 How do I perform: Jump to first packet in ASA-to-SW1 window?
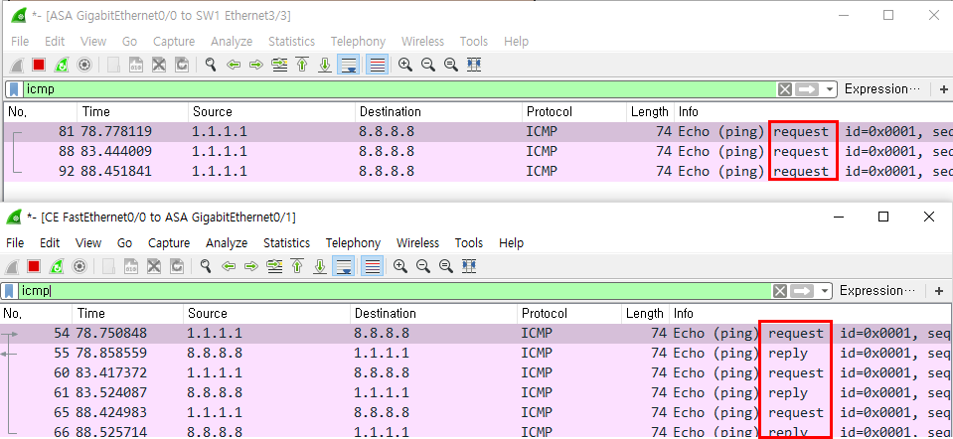pos(302,65)
